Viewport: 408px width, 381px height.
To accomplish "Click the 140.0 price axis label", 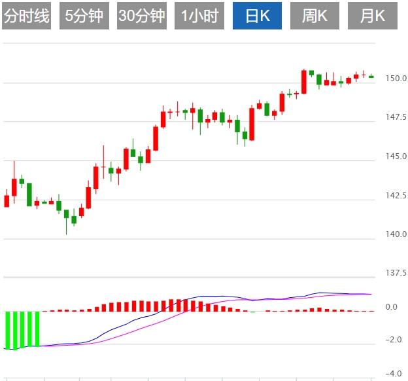I will point(395,234).
